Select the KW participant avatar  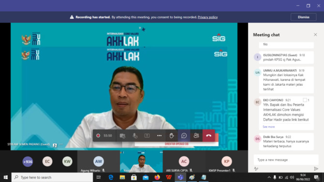67,162
